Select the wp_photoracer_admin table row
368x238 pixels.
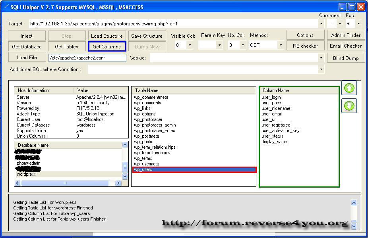pyautogui.click(x=194, y=125)
